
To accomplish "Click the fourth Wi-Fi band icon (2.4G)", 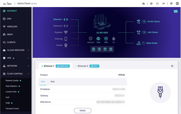I will tap(111, 49).
